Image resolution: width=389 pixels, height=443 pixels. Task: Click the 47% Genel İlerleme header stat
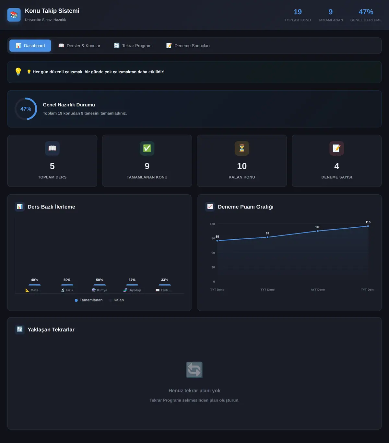[366, 15]
